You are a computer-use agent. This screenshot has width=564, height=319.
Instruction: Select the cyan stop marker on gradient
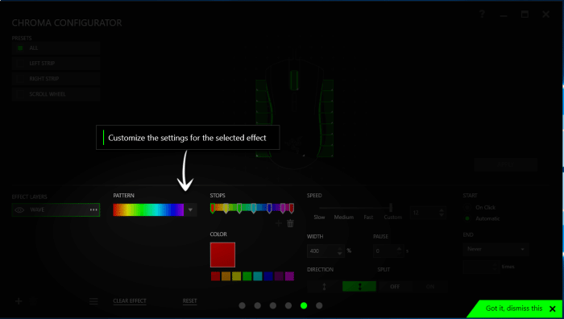pyautogui.click(x=254, y=208)
